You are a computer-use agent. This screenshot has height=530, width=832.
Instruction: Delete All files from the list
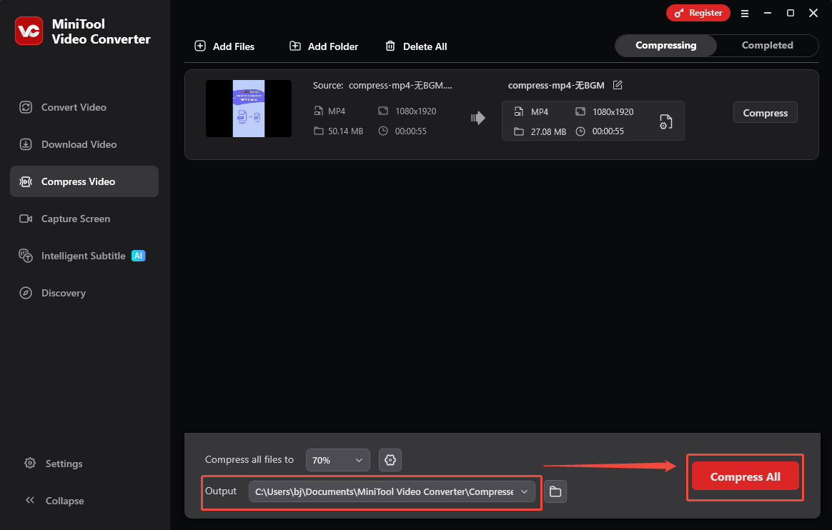(416, 46)
